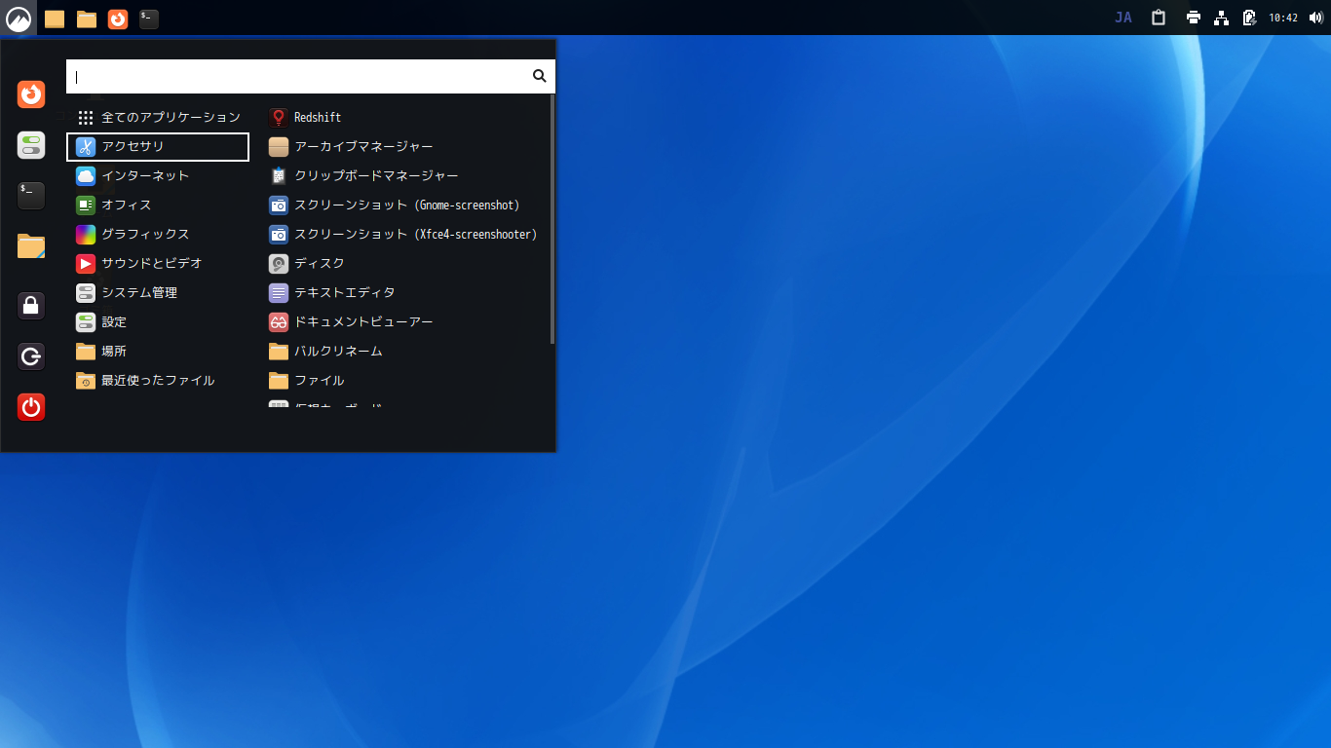
Task: Open ドキュメントビューアー
Action: 403,322
